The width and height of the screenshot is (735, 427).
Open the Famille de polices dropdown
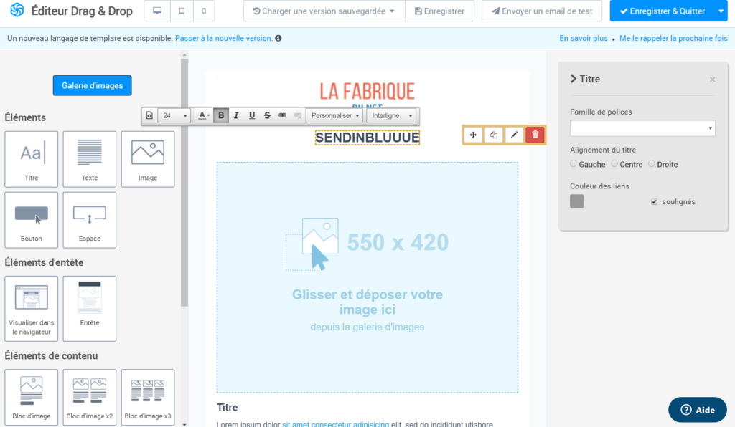pyautogui.click(x=642, y=128)
